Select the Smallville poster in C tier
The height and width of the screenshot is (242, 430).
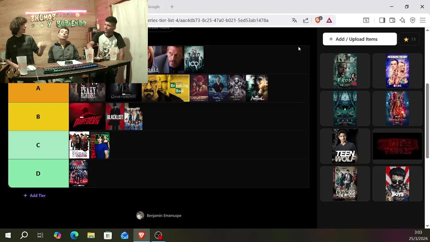(99, 145)
